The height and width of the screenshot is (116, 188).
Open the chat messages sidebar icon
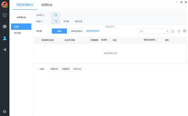tap(5, 27)
